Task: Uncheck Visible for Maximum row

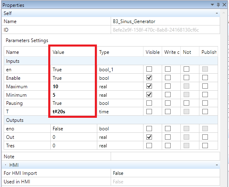Action: 149,86
